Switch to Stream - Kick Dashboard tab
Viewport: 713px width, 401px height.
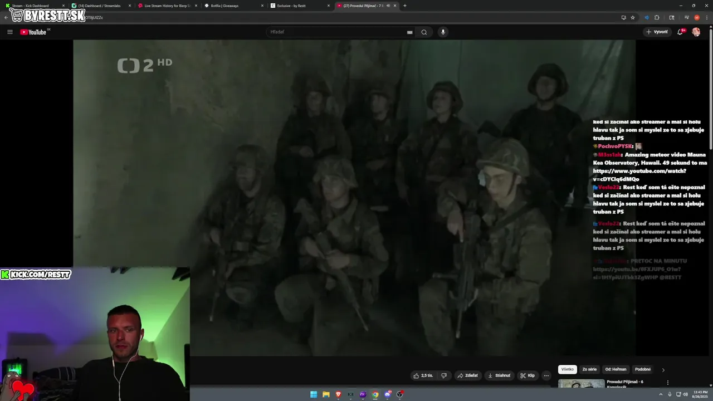(33, 6)
